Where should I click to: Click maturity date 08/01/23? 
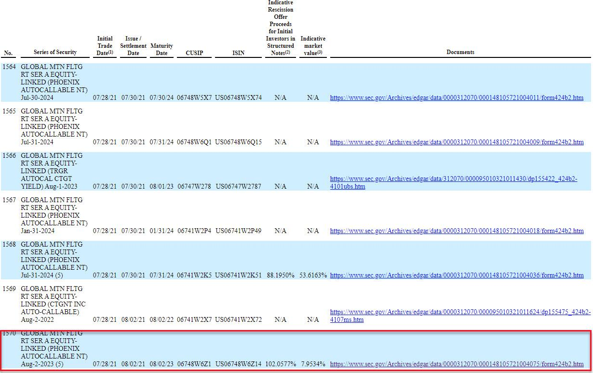coord(162,186)
